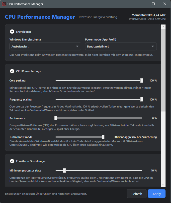Screen dimensions: 171x203
Task: Click the Minimum processor state label
Action: pyautogui.click(x=25, y=170)
